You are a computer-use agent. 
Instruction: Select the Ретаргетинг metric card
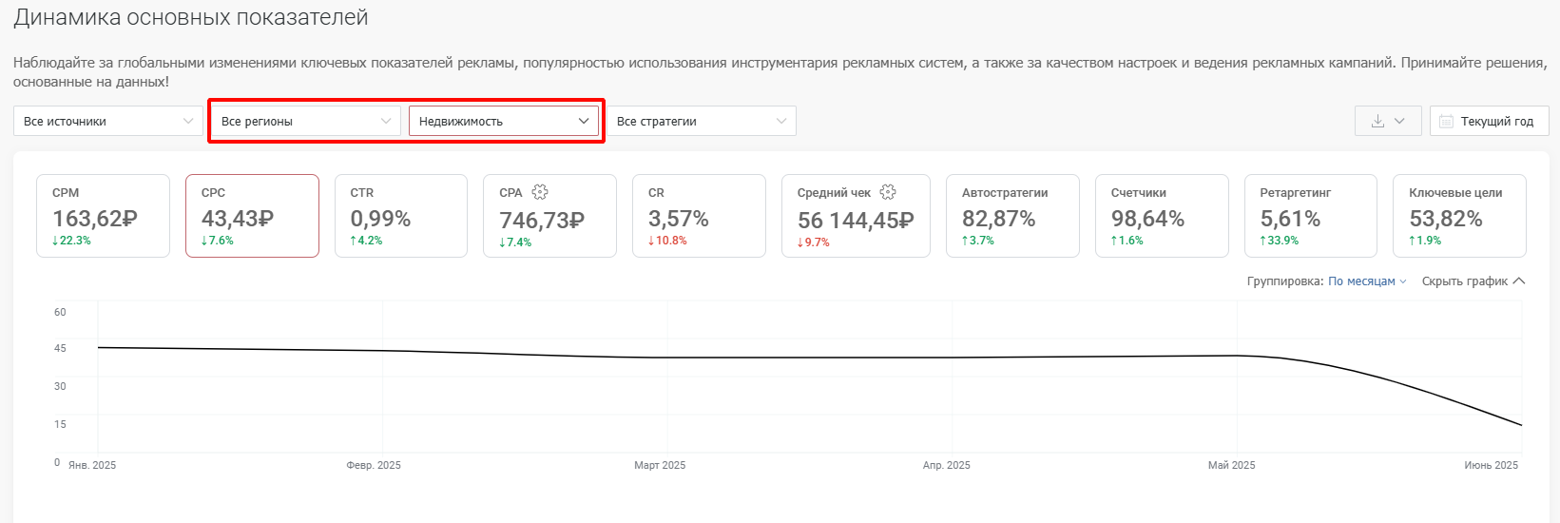(x=1311, y=216)
